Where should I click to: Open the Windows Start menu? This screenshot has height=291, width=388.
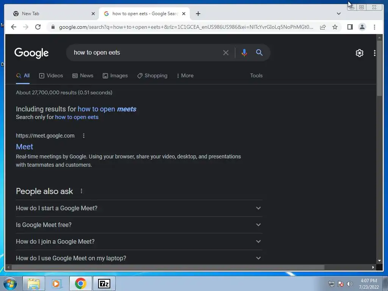[x=9, y=283]
